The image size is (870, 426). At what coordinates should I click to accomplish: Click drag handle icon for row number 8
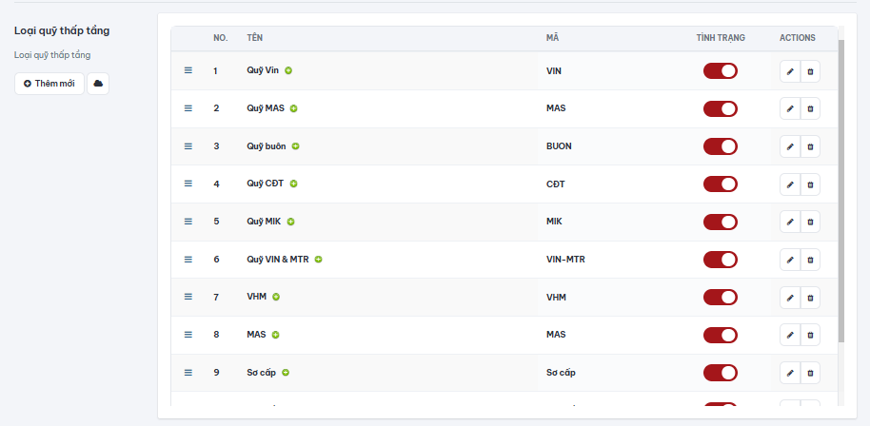click(x=188, y=335)
